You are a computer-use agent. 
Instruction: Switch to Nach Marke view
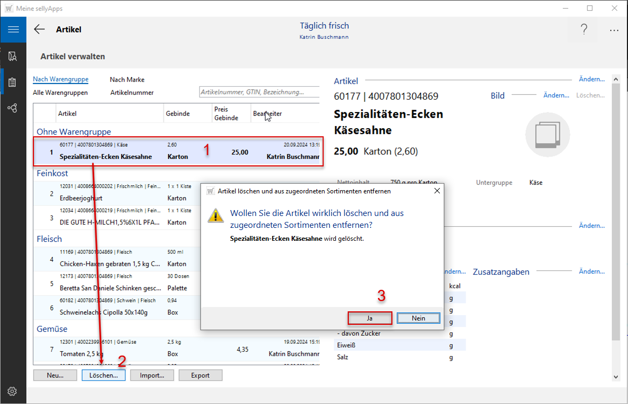click(127, 80)
